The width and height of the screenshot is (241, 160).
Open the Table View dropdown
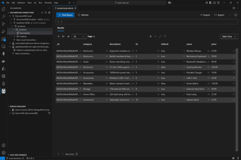point(229,37)
